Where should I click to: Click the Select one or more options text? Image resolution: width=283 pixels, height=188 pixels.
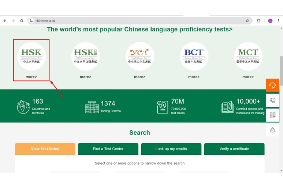pyautogui.click(x=139, y=163)
